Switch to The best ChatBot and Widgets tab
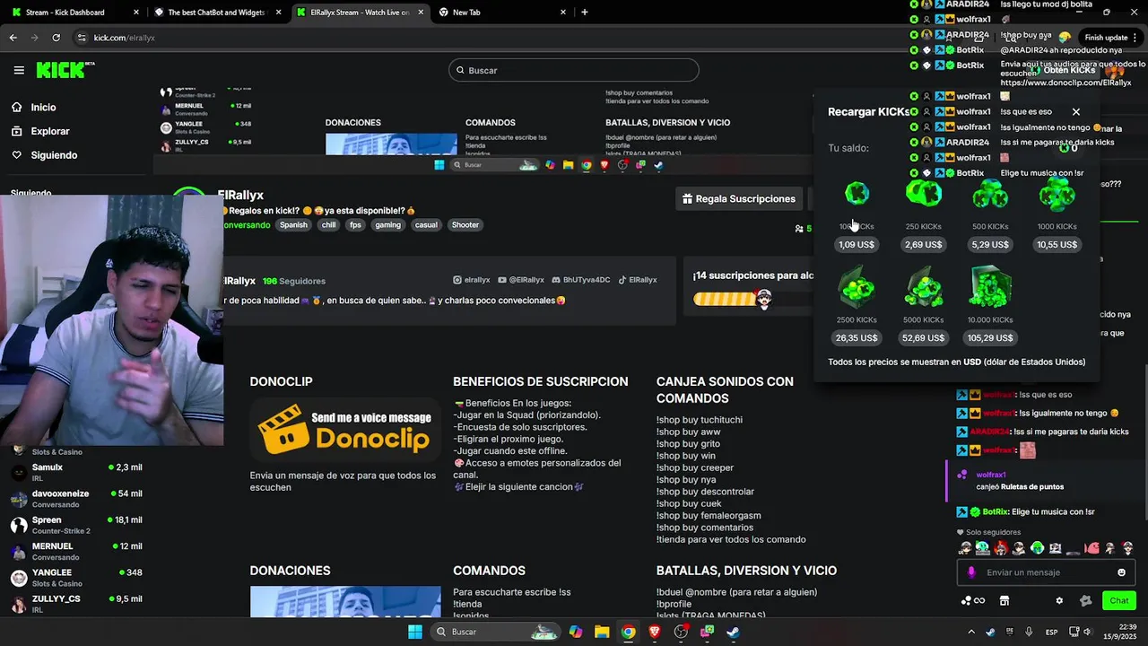Screen dimensions: 1148x646 pyautogui.click(x=218, y=13)
